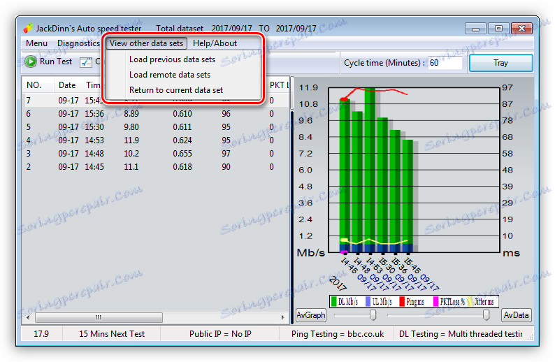Viewport: 555px width, 362px height.
Task: Click the NO. column header
Action: click(34, 85)
